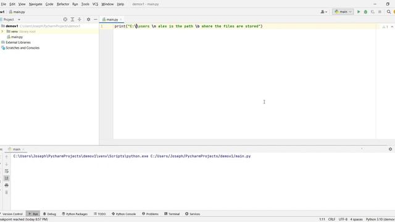Screen dimensions: 395x222
Task: Select the venv folder in project tree
Action: tap(14, 31)
